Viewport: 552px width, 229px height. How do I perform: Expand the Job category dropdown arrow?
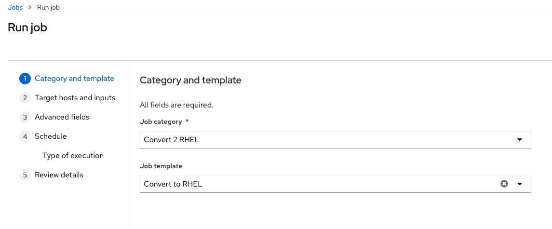519,139
